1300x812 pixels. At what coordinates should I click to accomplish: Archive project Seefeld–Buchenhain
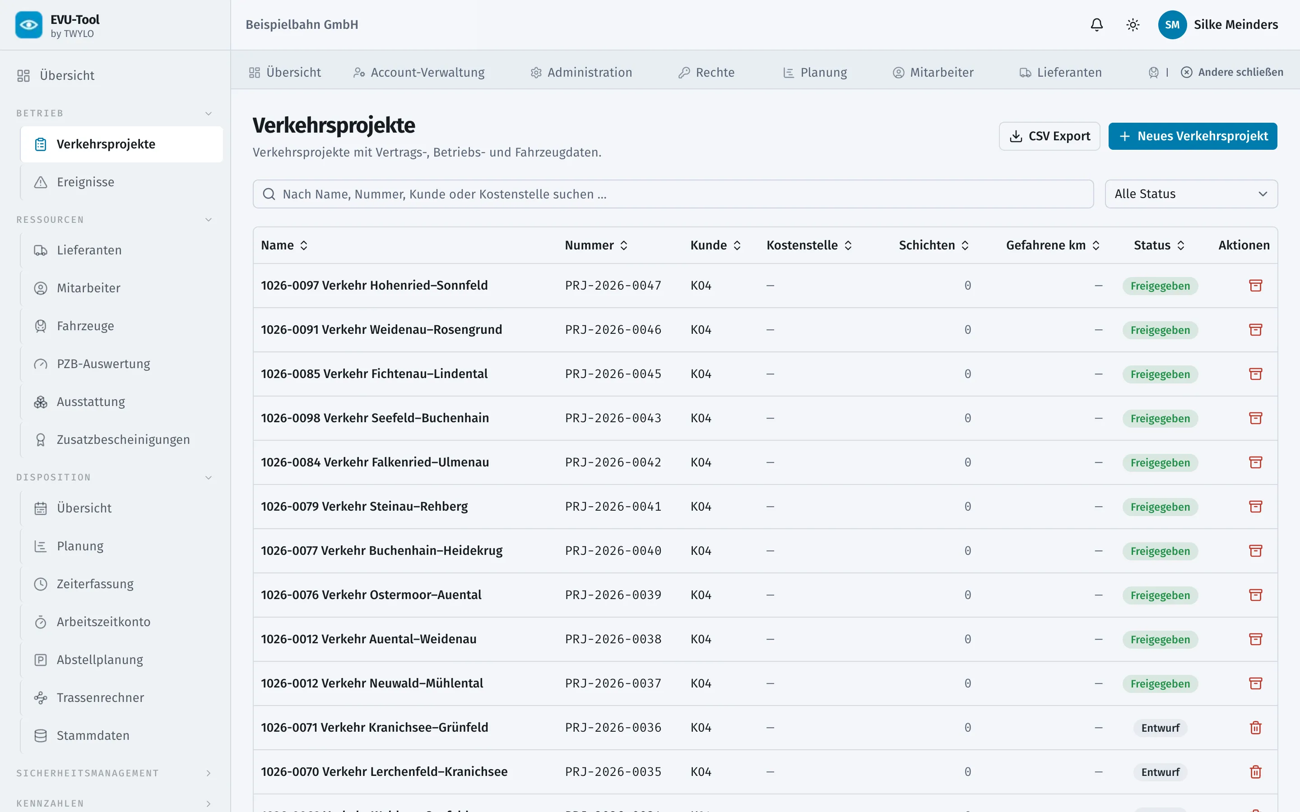point(1255,418)
